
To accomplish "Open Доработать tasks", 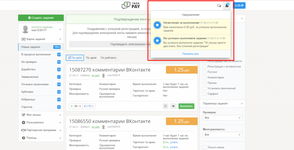I will (x=41, y=69).
